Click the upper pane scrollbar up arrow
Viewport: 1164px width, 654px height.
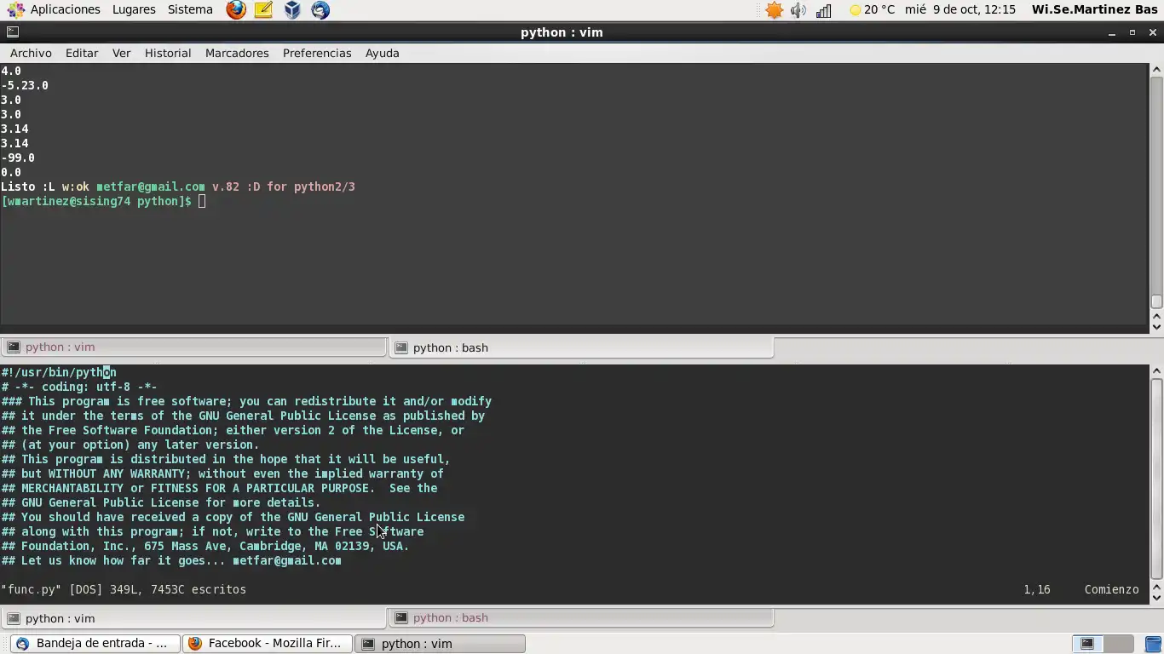pos(1156,70)
